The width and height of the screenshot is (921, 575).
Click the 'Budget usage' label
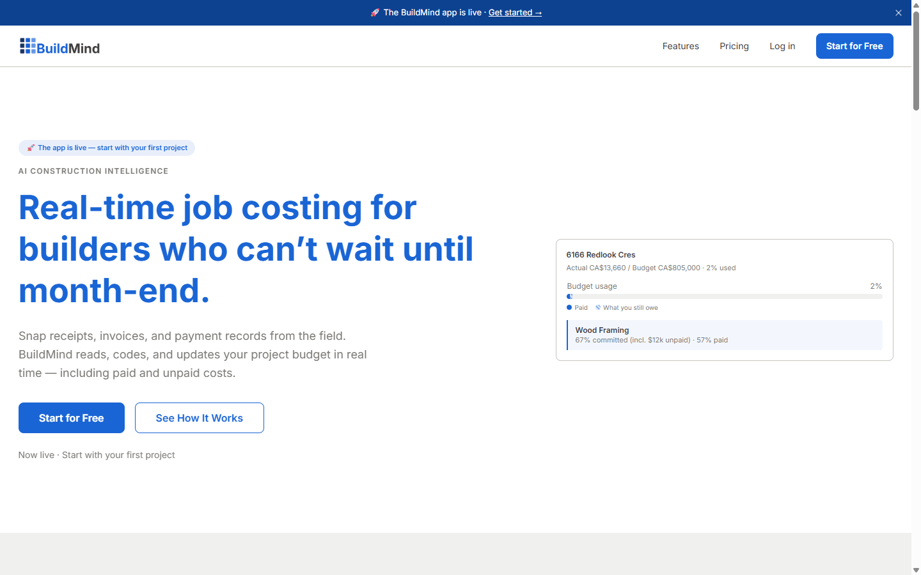coord(592,286)
